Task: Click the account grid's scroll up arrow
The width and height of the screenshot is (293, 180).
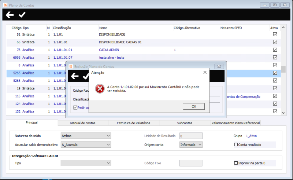Action: coord(283,27)
